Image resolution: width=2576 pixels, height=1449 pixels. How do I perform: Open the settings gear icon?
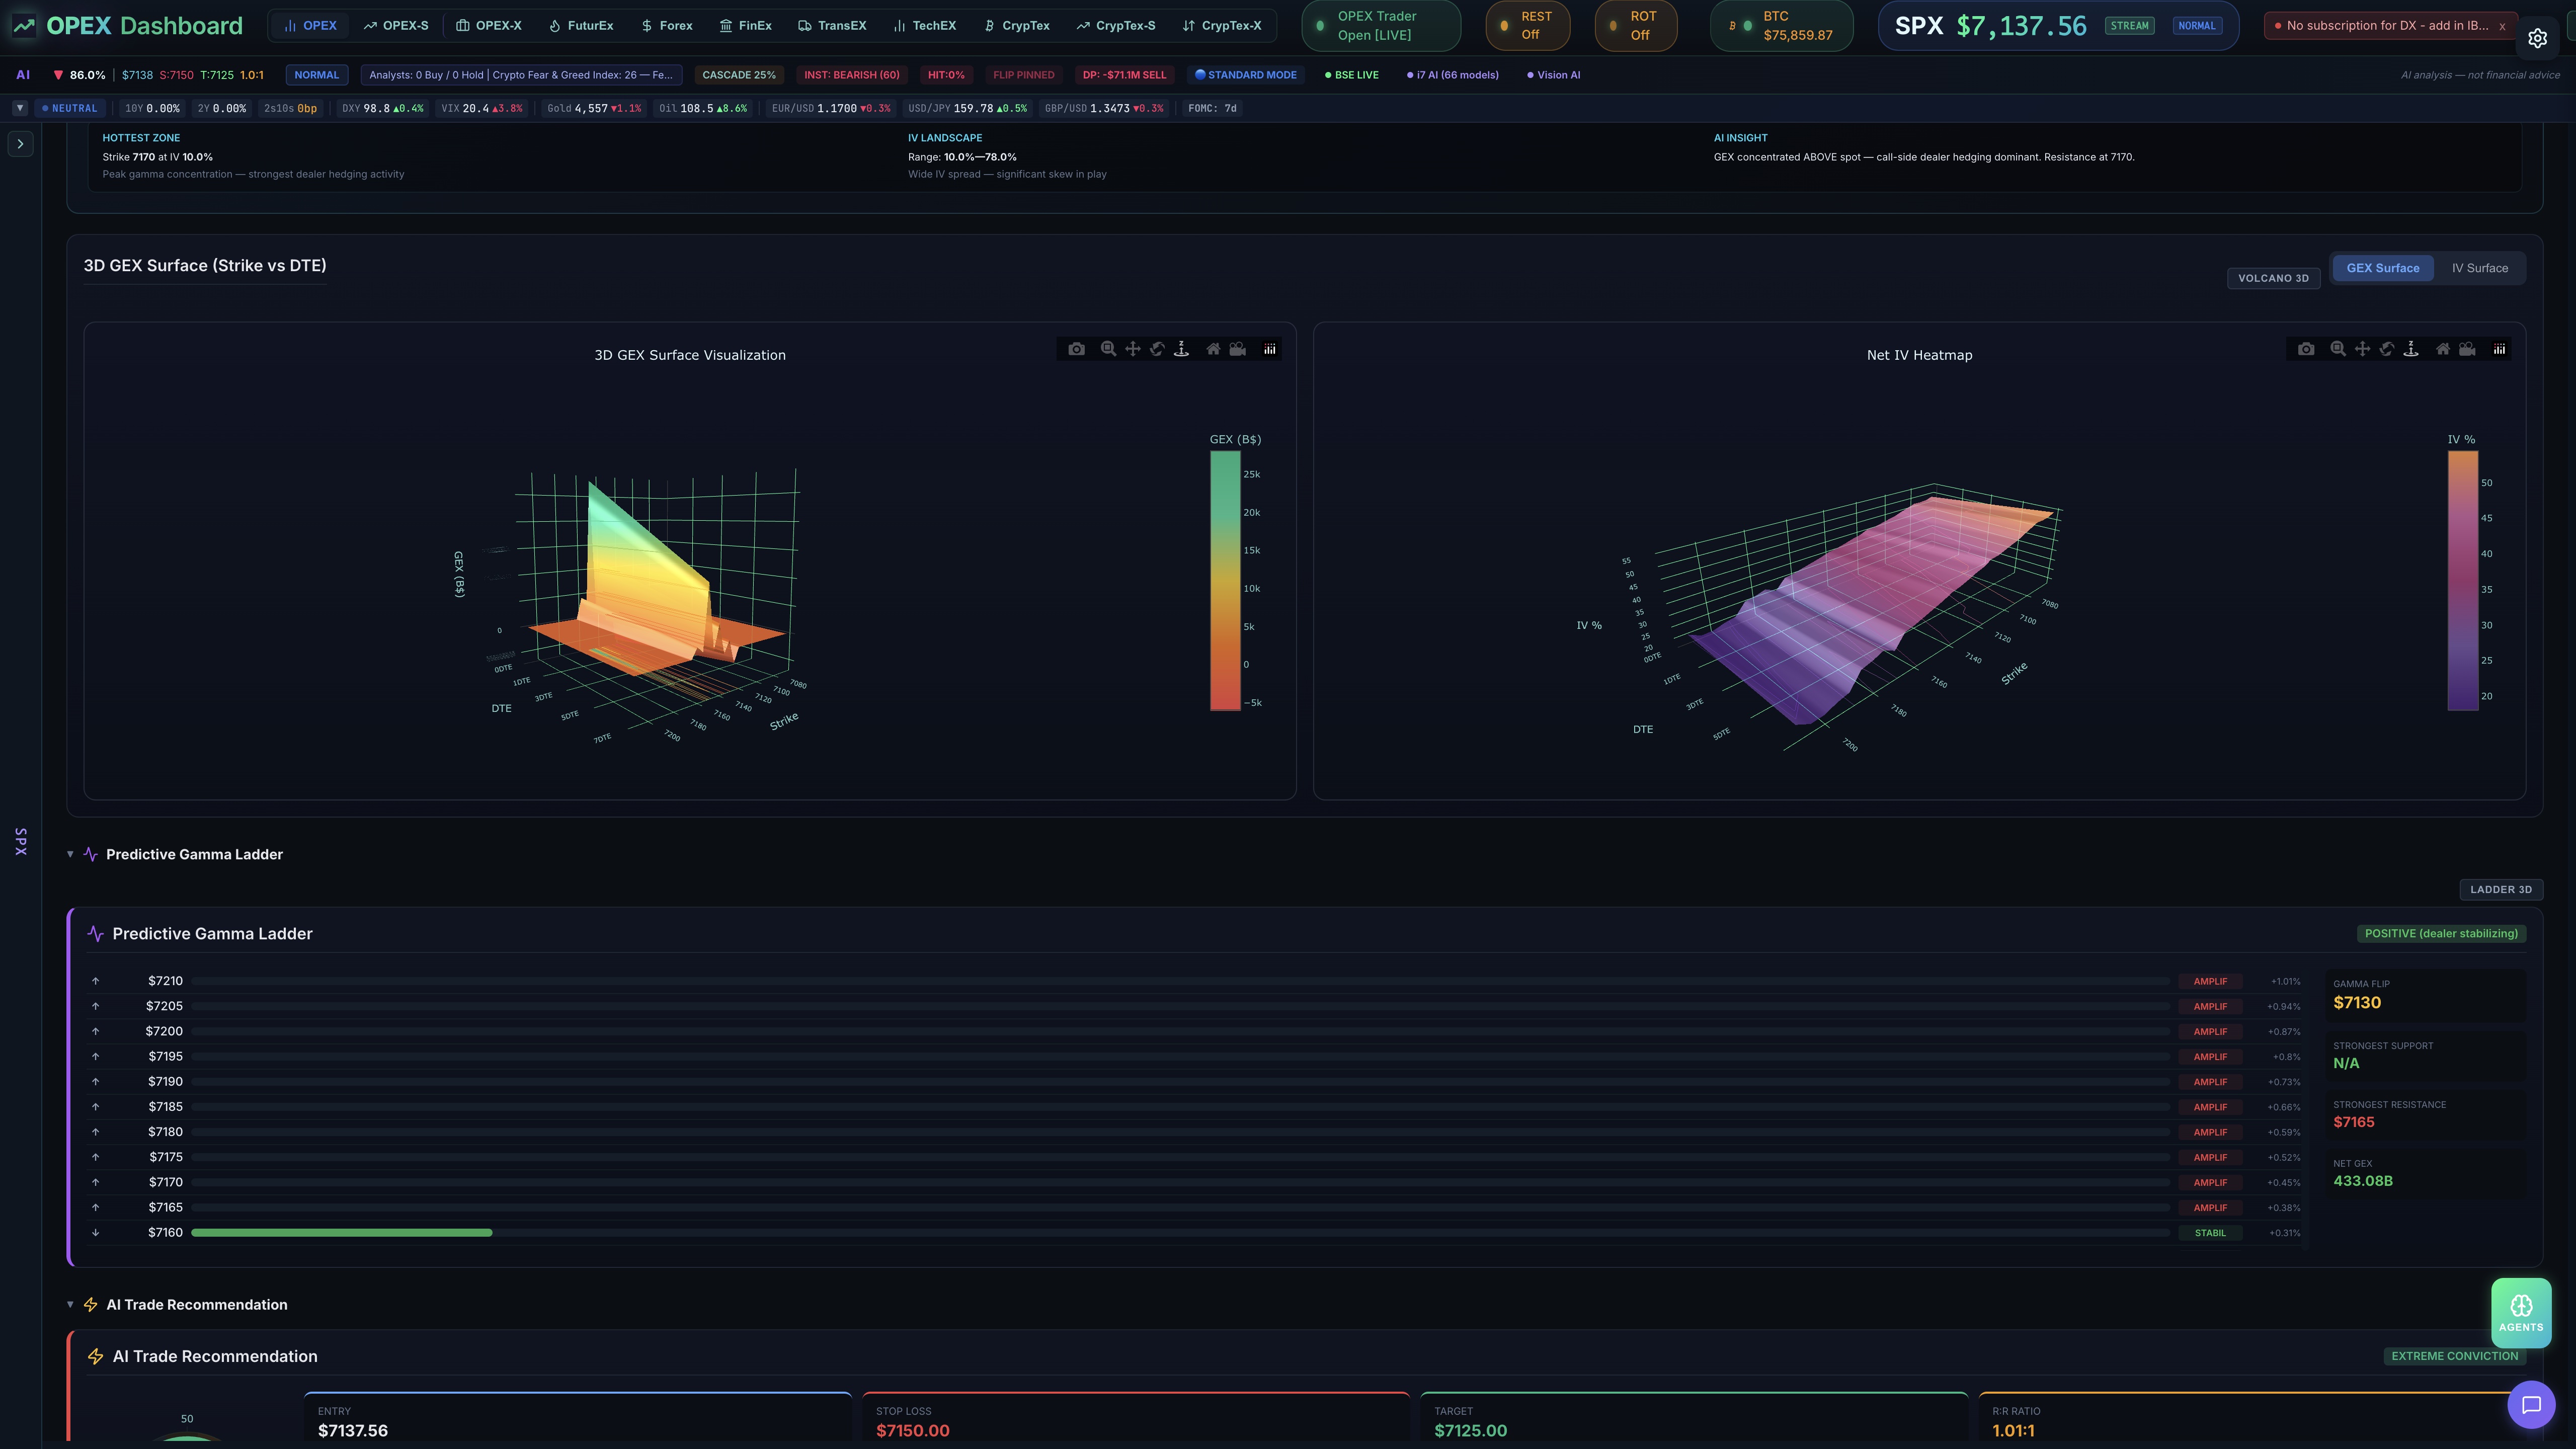coord(2537,38)
